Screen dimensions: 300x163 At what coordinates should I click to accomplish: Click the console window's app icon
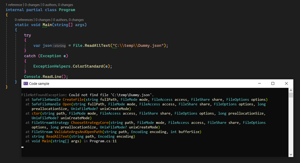pyautogui.click(x=25, y=84)
